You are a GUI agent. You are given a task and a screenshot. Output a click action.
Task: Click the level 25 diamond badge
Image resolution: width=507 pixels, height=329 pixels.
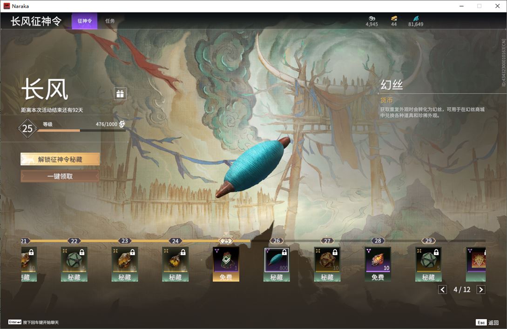pyautogui.click(x=27, y=128)
